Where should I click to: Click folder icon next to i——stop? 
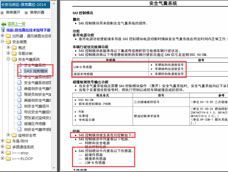pos(8,153)
